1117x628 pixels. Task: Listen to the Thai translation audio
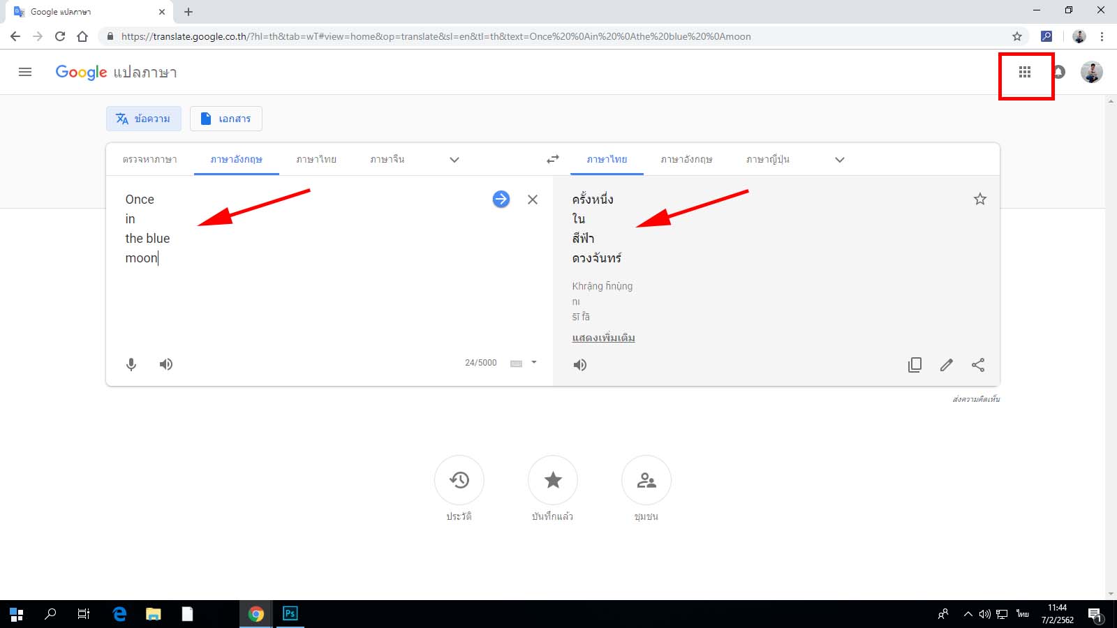(x=580, y=365)
